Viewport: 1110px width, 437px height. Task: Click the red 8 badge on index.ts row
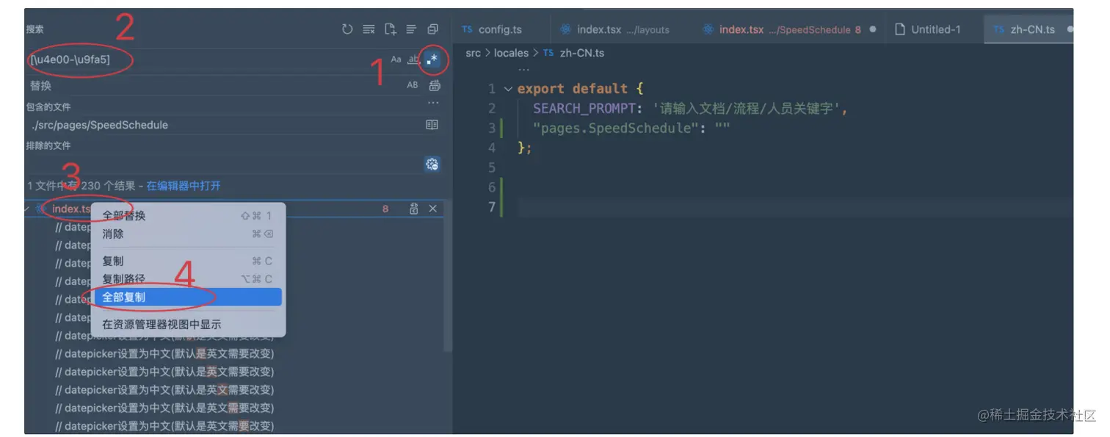point(385,209)
